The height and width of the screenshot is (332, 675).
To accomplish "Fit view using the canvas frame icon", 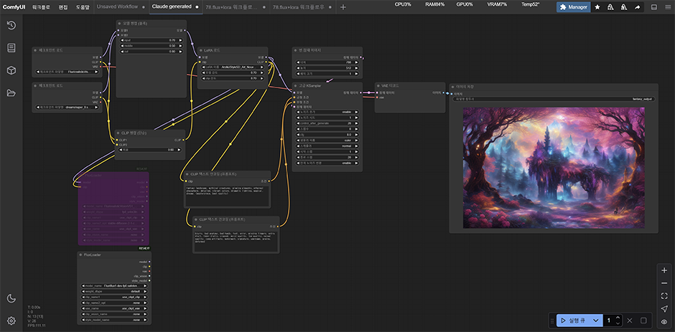I will click(x=664, y=295).
